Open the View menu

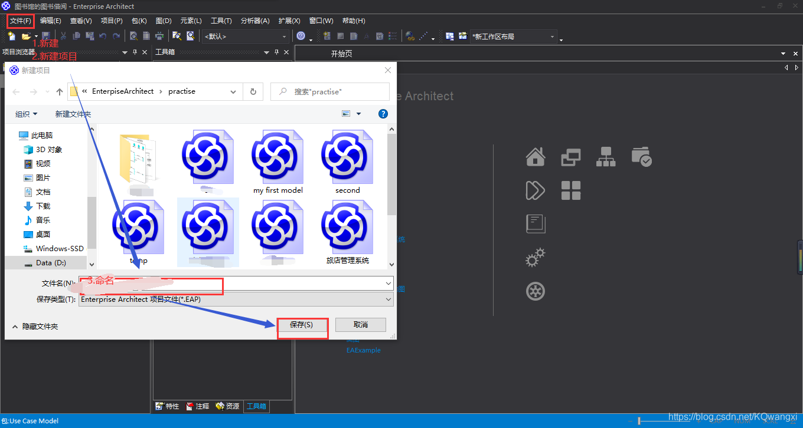pyautogui.click(x=81, y=21)
